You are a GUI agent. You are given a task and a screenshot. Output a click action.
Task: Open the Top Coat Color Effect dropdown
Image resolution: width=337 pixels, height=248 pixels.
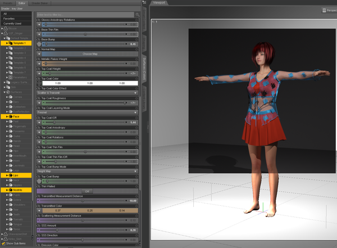87,93
